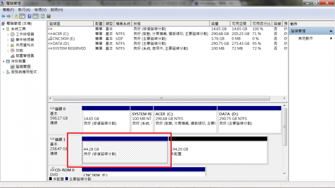Sort by the 容量 column header
Viewport: 335px width, 188px height.
220,23
